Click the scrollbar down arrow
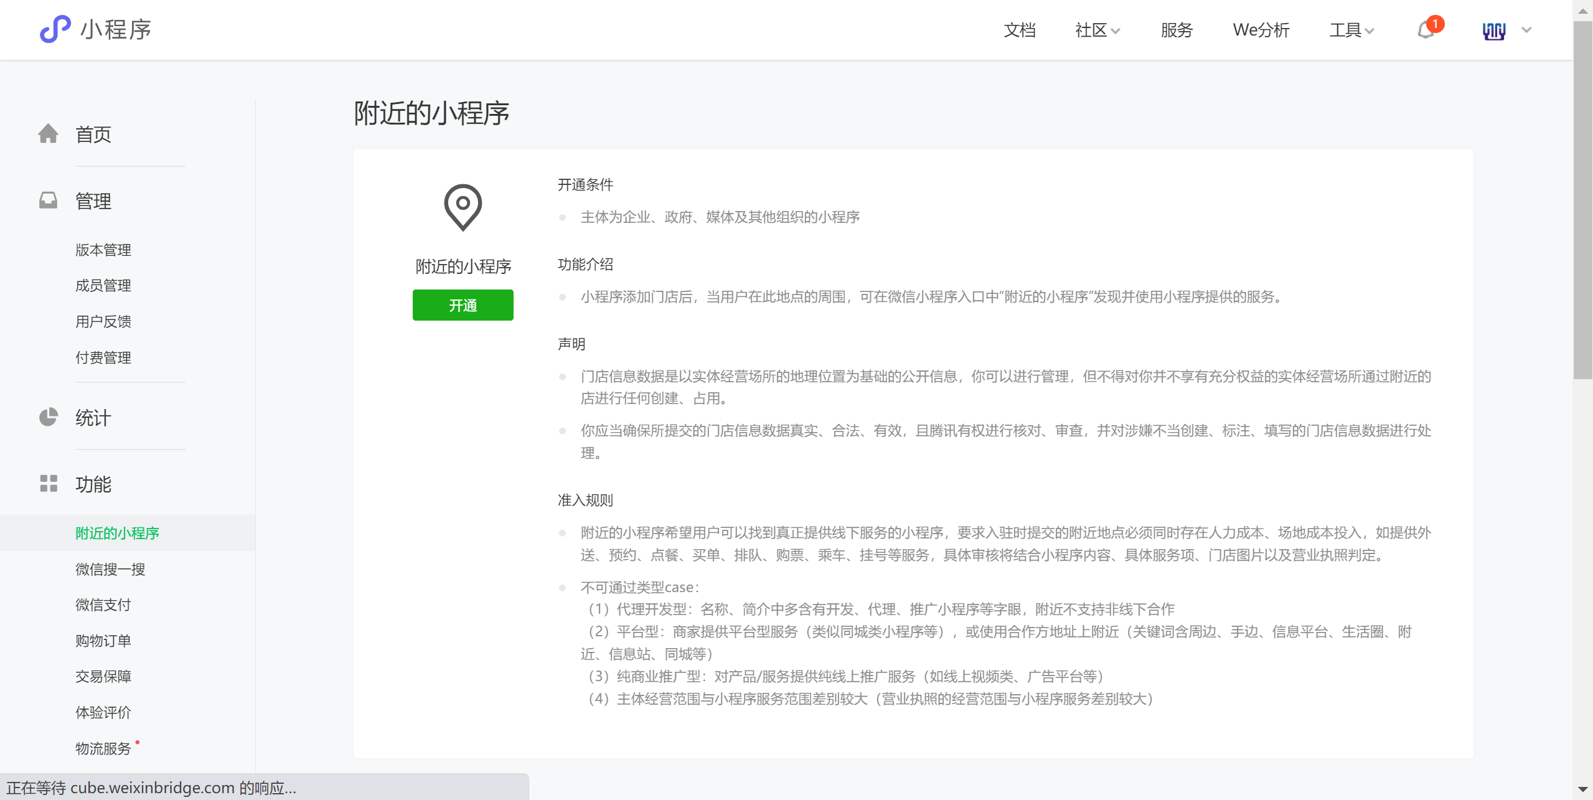 pyautogui.click(x=1582, y=789)
